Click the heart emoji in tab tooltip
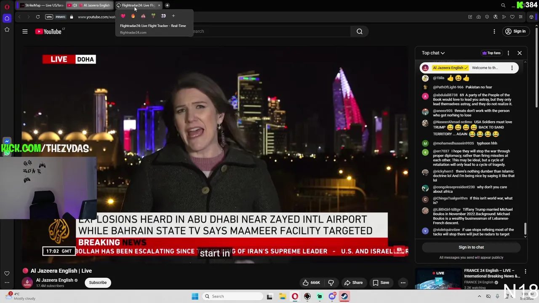The width and height of the screenshot is (539, 303). [123, 16]
